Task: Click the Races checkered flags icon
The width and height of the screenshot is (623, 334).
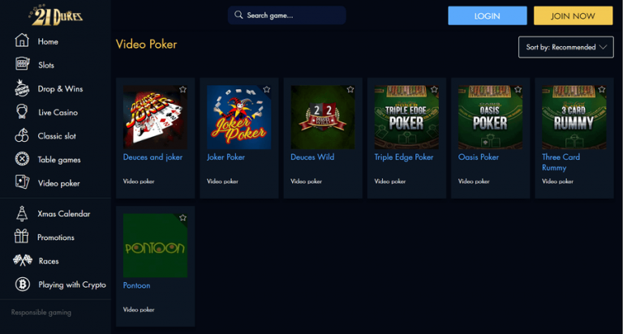Action: 23,260
